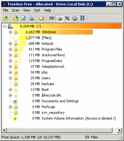
Task: Click the Documents and Settings shortcut icon
Action: click(16, 101)
